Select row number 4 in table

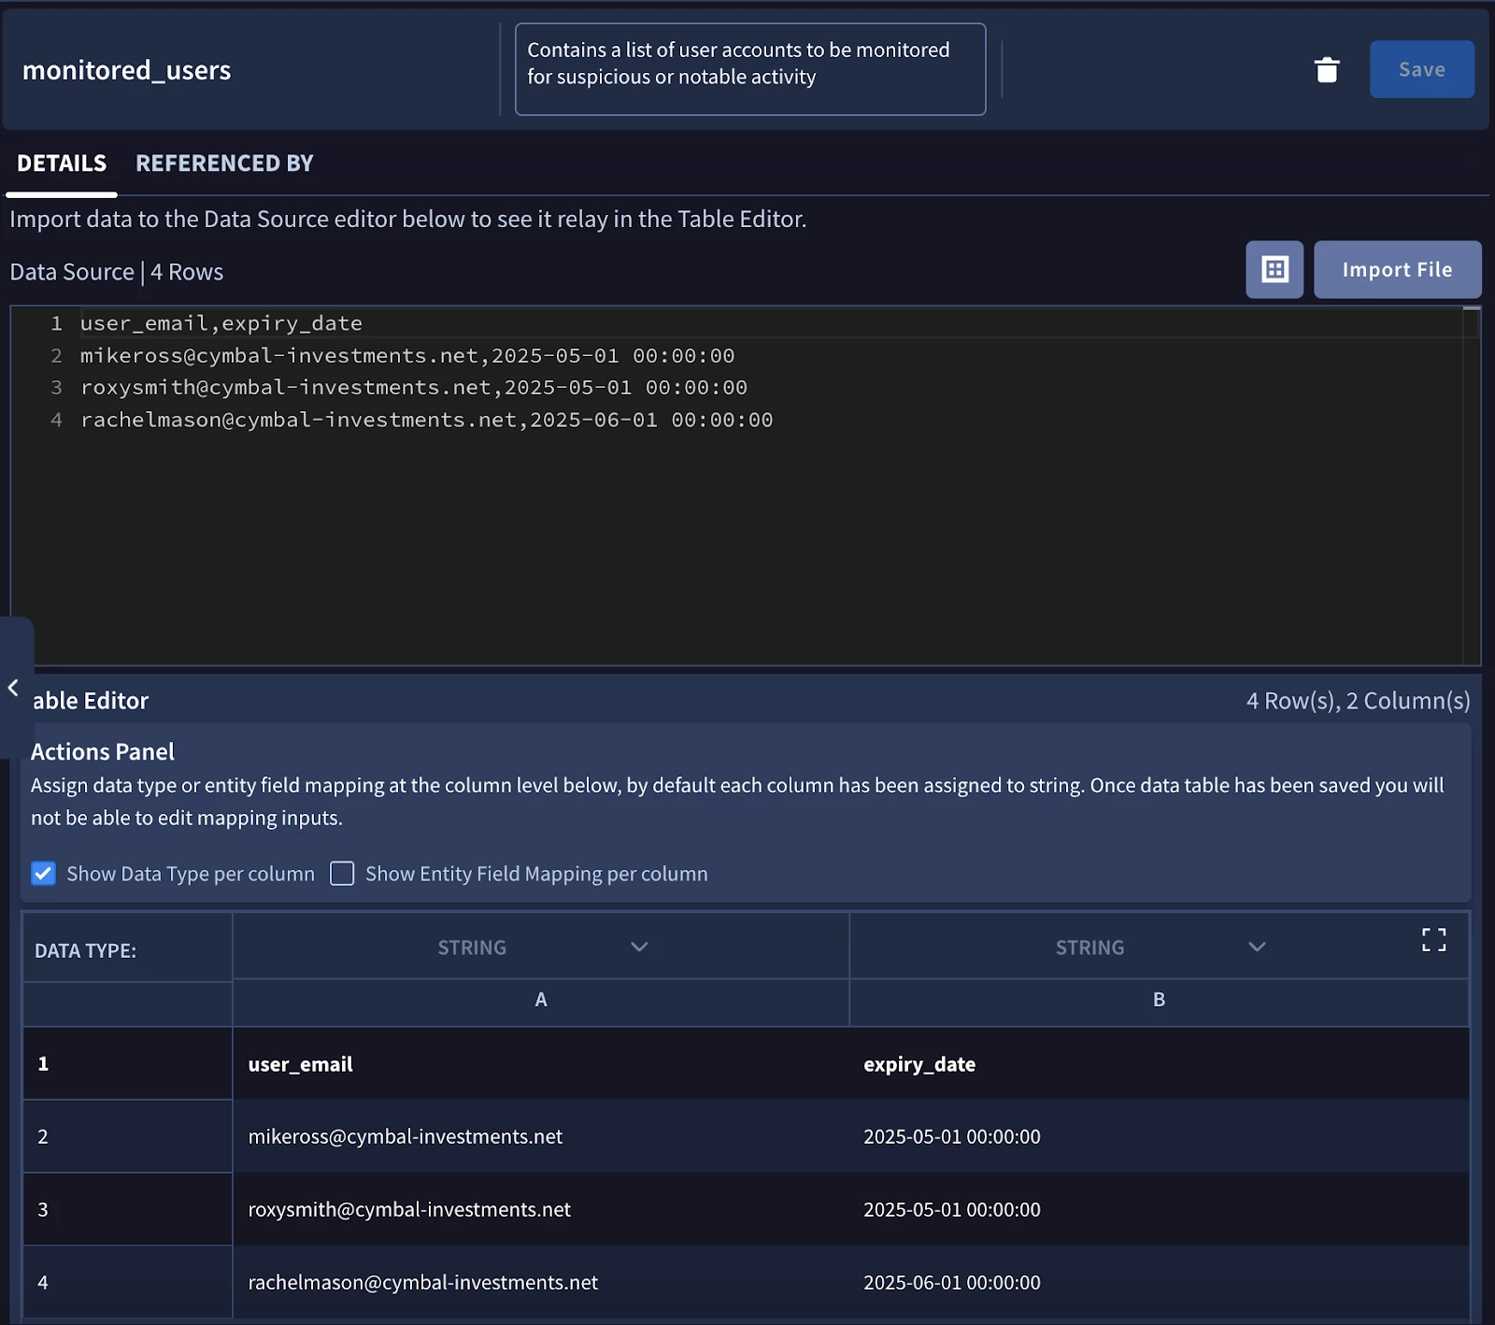pos(127,1283)
